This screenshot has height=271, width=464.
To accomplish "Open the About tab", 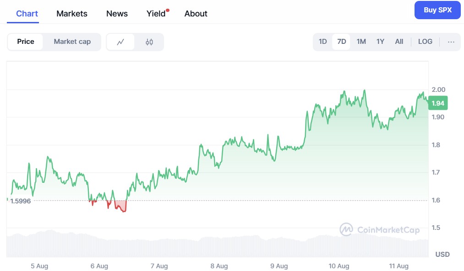I will 196,14.
